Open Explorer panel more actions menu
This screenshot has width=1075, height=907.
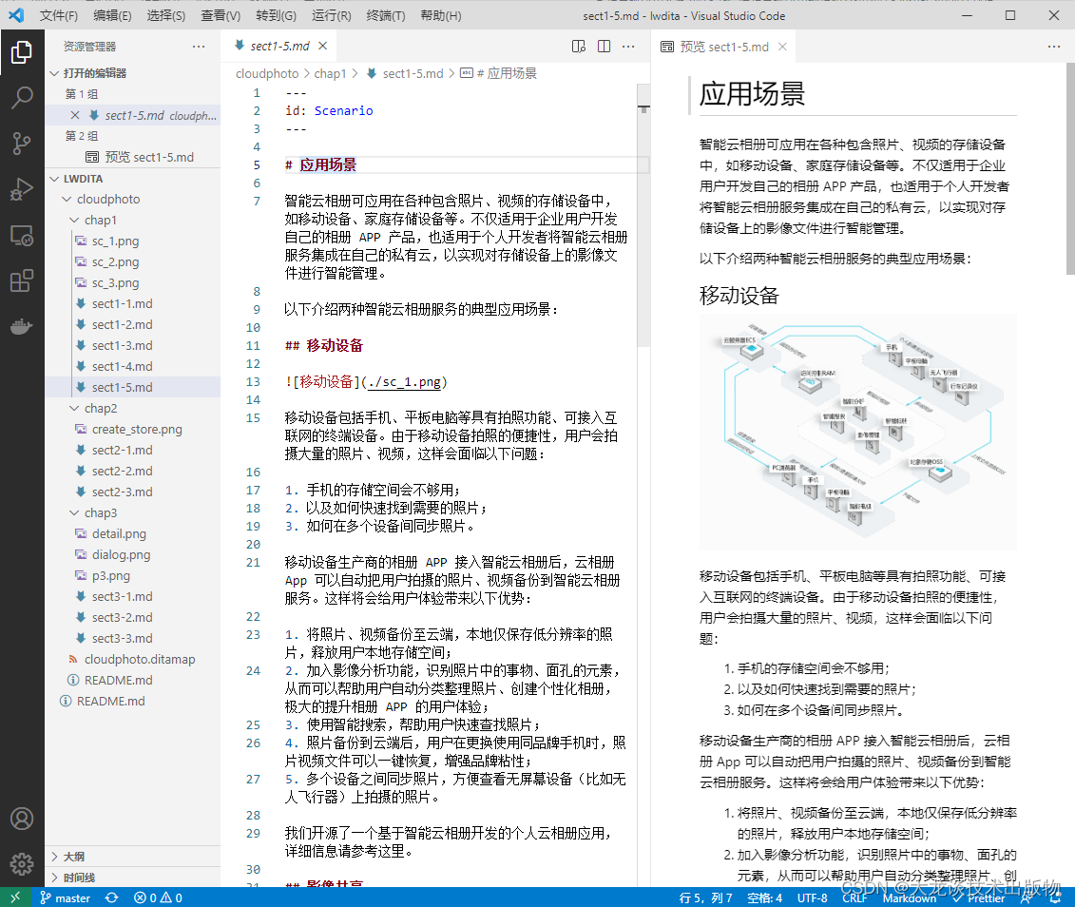point(199,46)
